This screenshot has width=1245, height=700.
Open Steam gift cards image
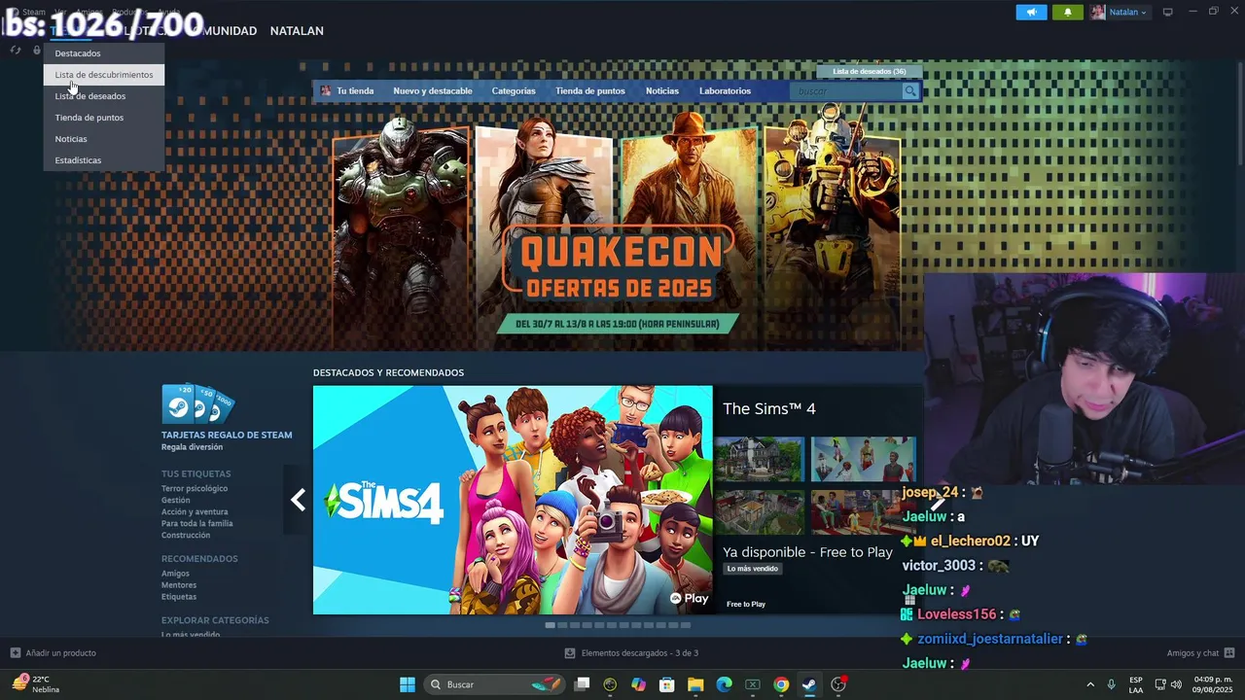[197, 403]
